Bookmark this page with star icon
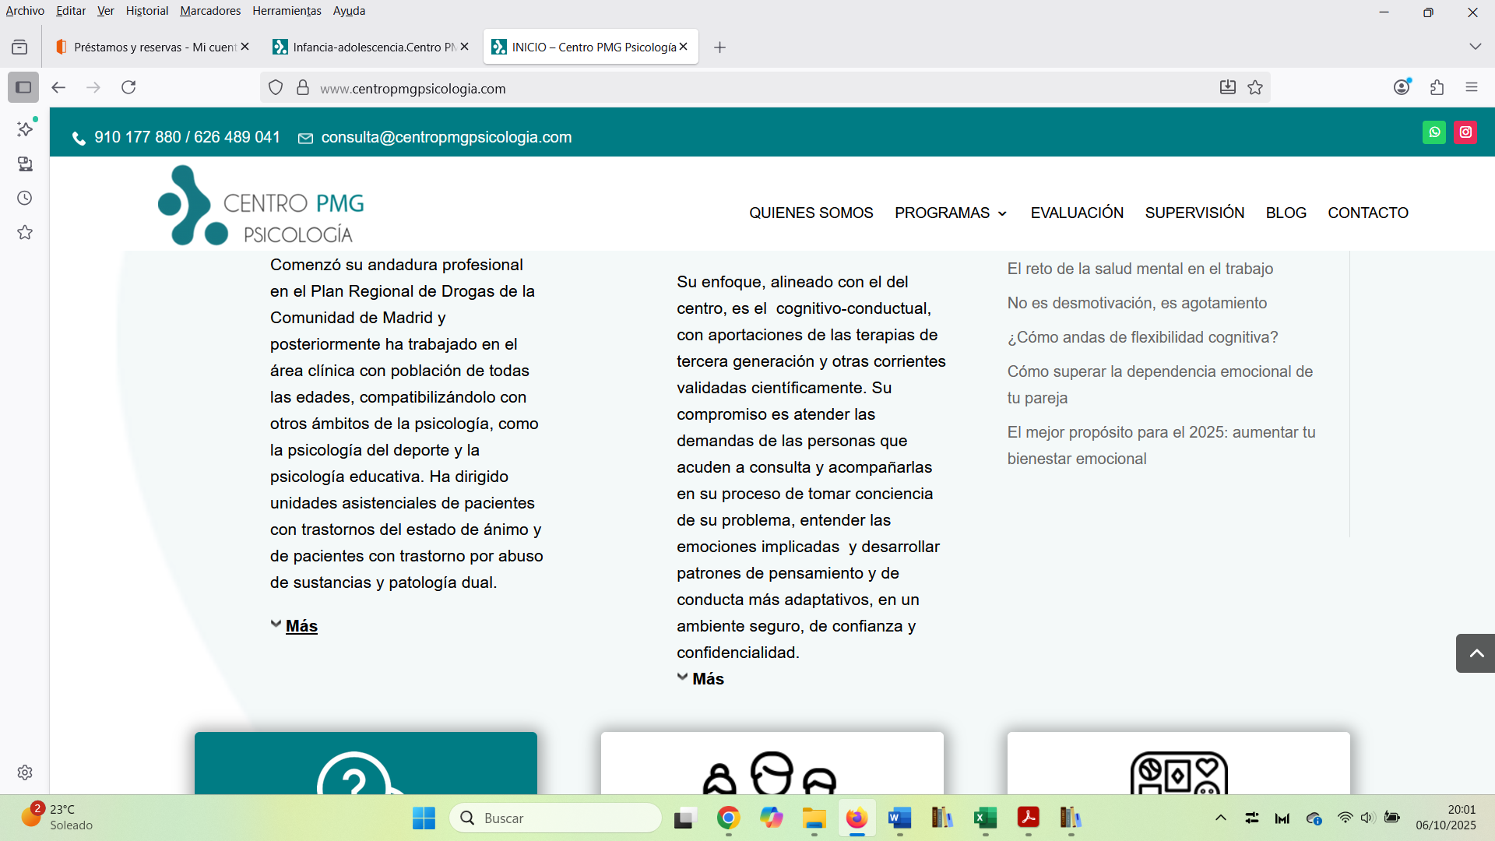The image size is (1495, 841). tap(1255, 88)
